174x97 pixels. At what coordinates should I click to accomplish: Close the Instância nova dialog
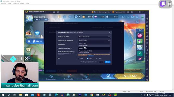pos(109,32)
